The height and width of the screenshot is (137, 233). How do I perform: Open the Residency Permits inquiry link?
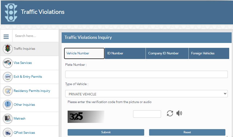pyautogui.click(x=32, y=91)
